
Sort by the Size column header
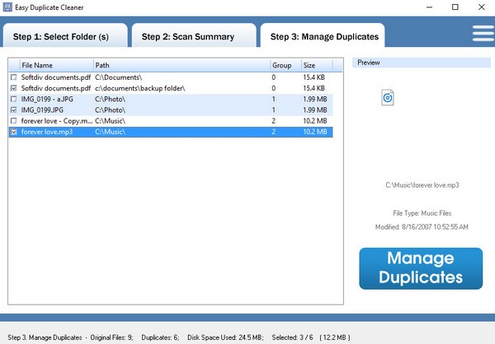[x=317, y=64]
